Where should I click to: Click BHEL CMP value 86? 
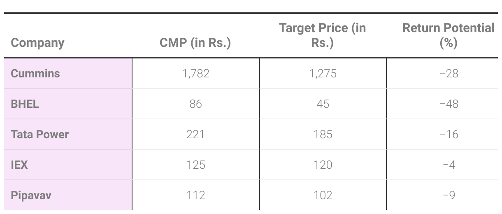point(195,104)
